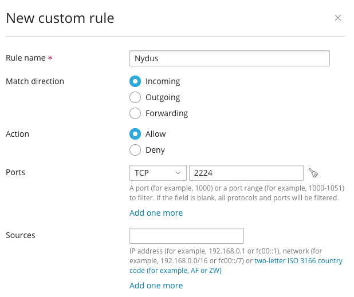Click the dropdown chevron next to TCP
The height and width of the screenshot is (297, 354).
178,173
